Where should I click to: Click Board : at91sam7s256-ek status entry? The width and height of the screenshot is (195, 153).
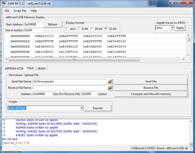[x=172, y=148]
